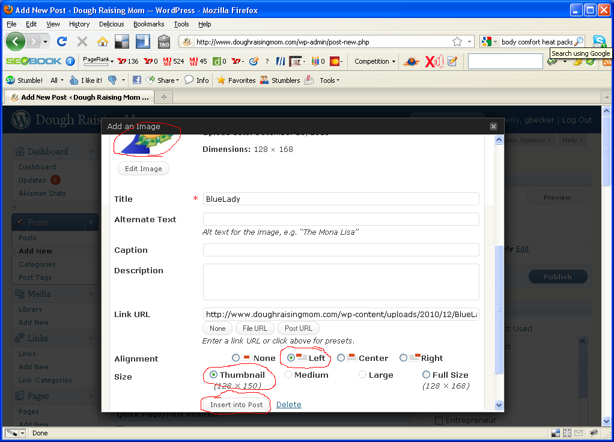This screenshot has width=614, height=442.
Task: Go back with the green Back arrow
Action: (15, 41)
